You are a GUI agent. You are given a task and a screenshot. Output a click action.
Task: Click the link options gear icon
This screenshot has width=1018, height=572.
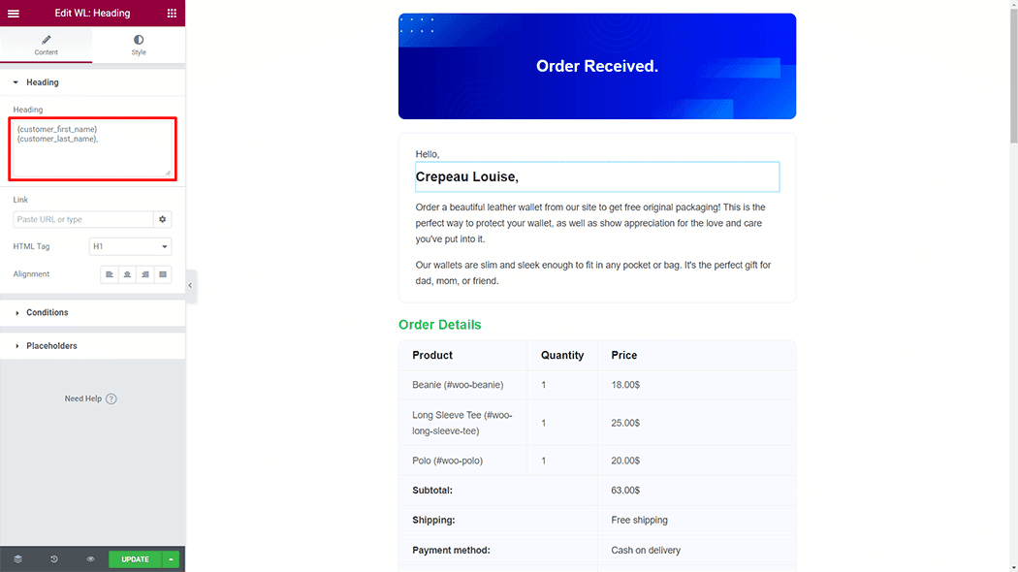(163, 220)
